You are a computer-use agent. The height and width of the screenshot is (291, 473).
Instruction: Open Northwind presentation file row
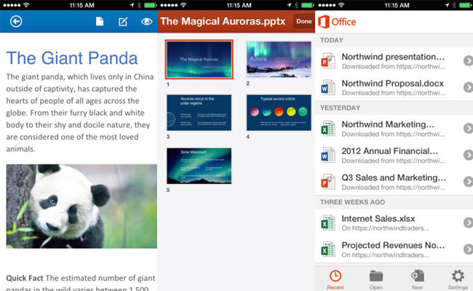pos(394,60)
